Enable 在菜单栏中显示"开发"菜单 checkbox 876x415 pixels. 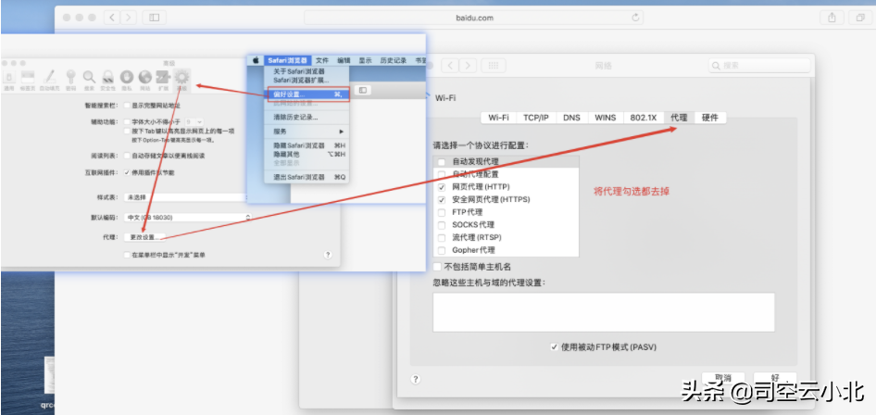coord(127,255)
